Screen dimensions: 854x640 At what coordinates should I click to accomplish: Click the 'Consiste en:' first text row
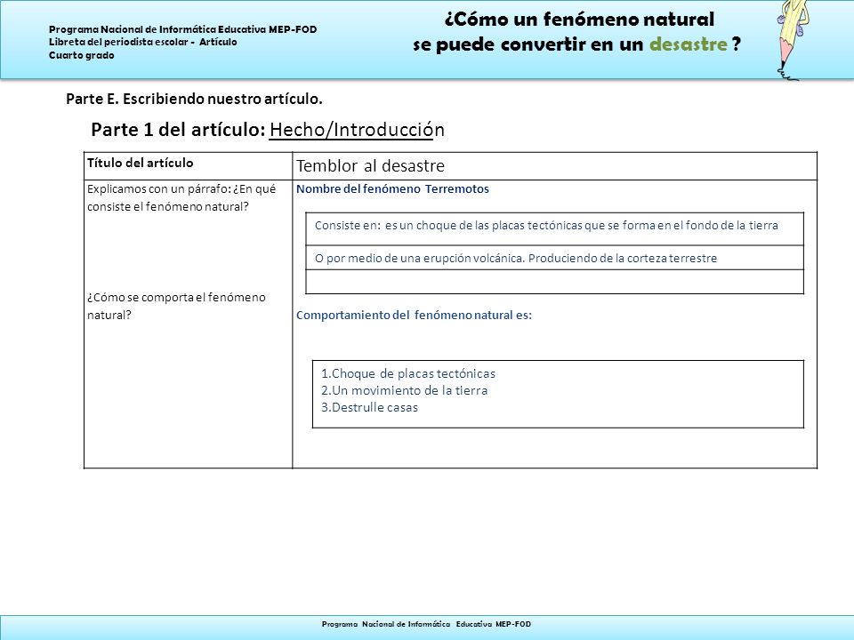pyautogui.click(x=554, y=228)
